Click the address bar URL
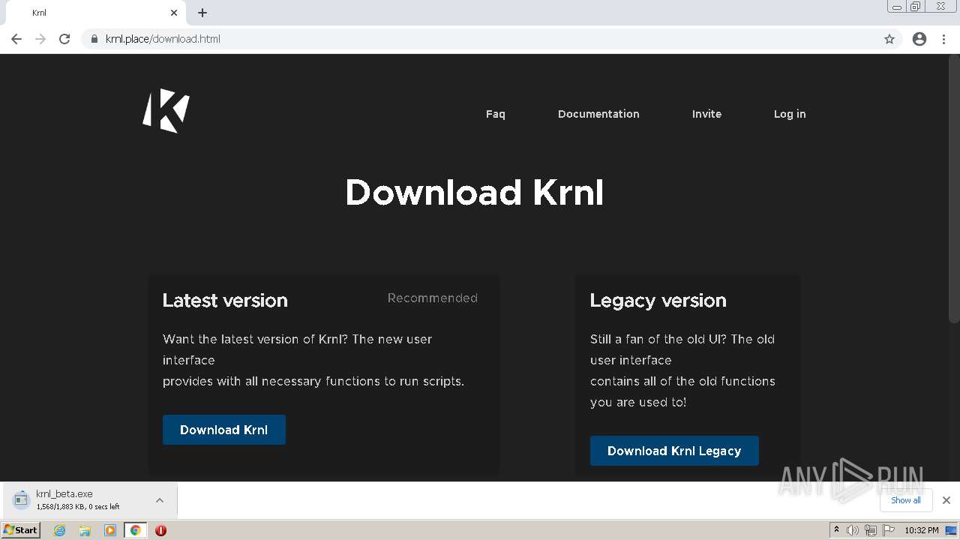This screenshot has height=540, width=960. pyautogui.click(x=163, y=39)
